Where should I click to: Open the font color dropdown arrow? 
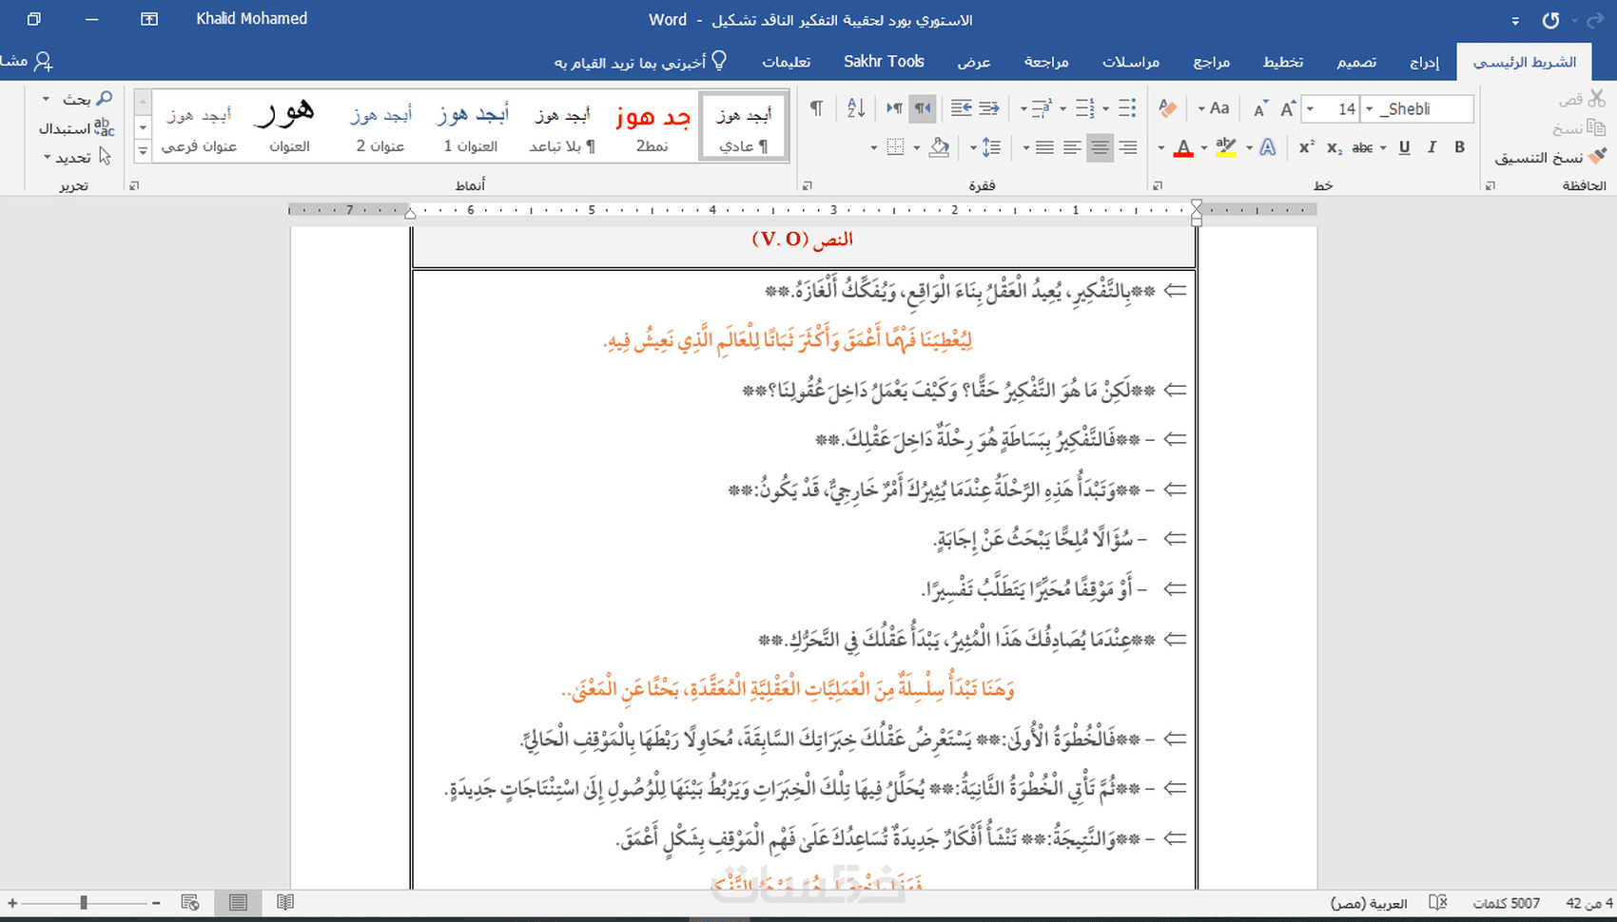pos(1161,147)
